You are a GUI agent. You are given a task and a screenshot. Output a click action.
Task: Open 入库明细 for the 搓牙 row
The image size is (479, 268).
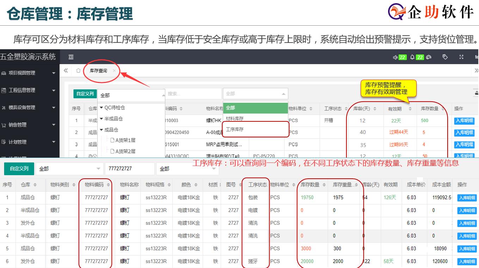[x=467, y=262]
